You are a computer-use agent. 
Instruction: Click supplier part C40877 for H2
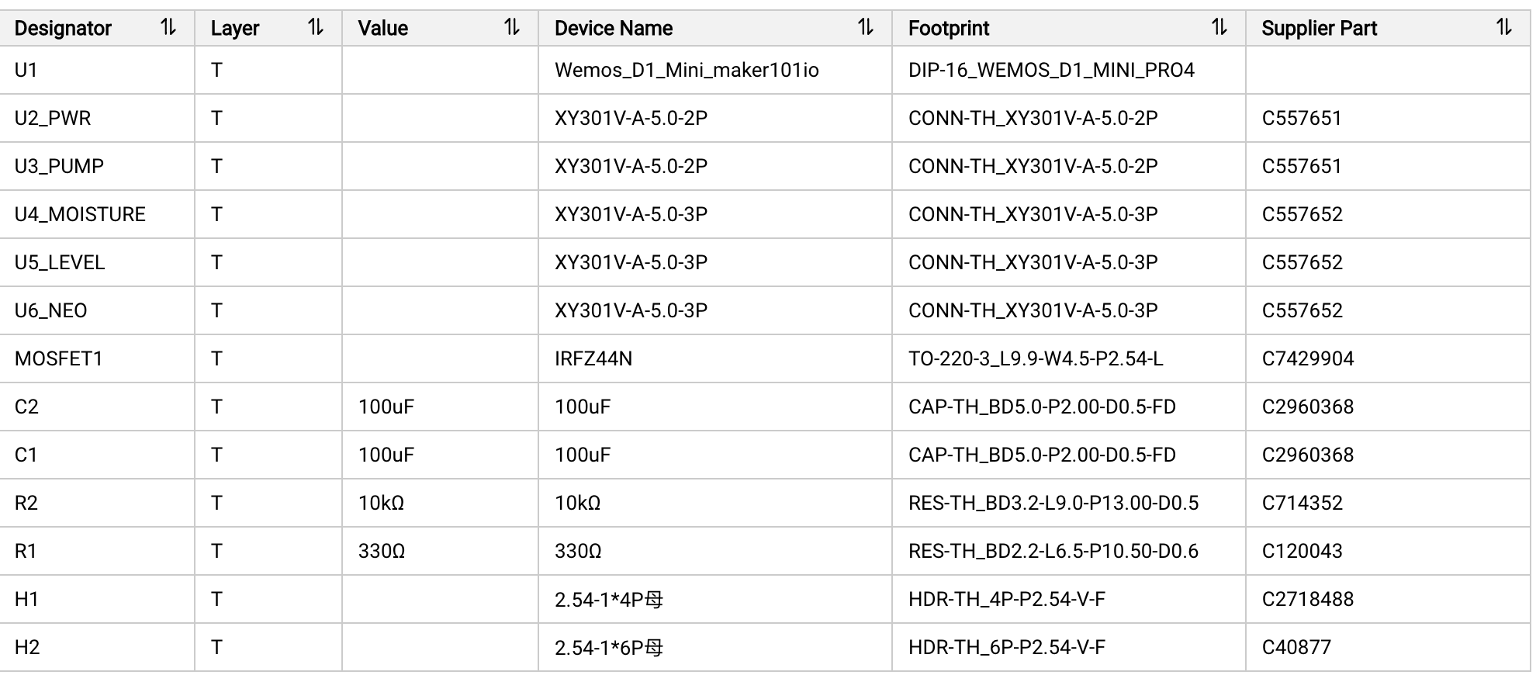point(1296,648)
